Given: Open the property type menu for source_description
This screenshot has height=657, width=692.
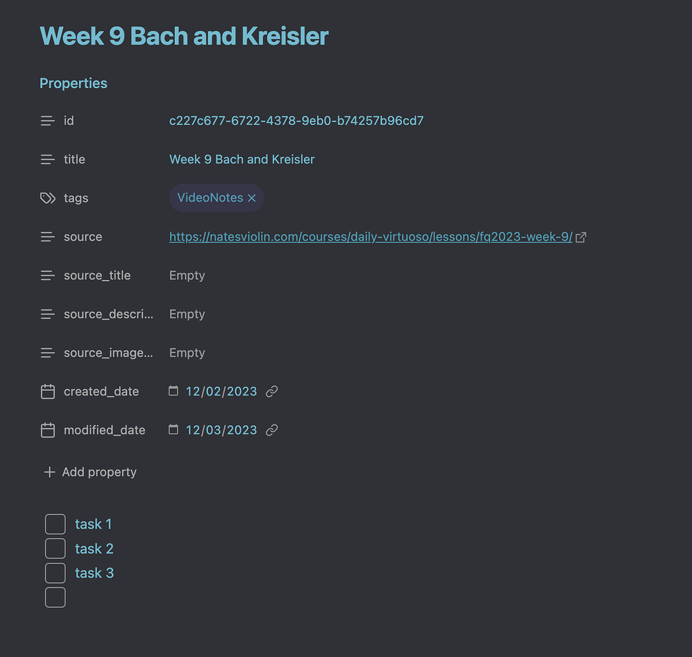Looking at the screenshot, I should 47,313.
